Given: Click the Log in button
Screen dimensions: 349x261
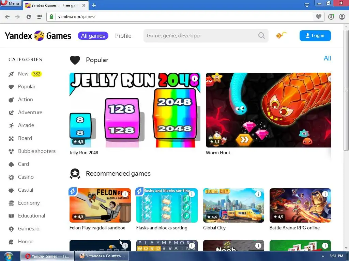Looking at the screenshot, I should pos(315,35).
